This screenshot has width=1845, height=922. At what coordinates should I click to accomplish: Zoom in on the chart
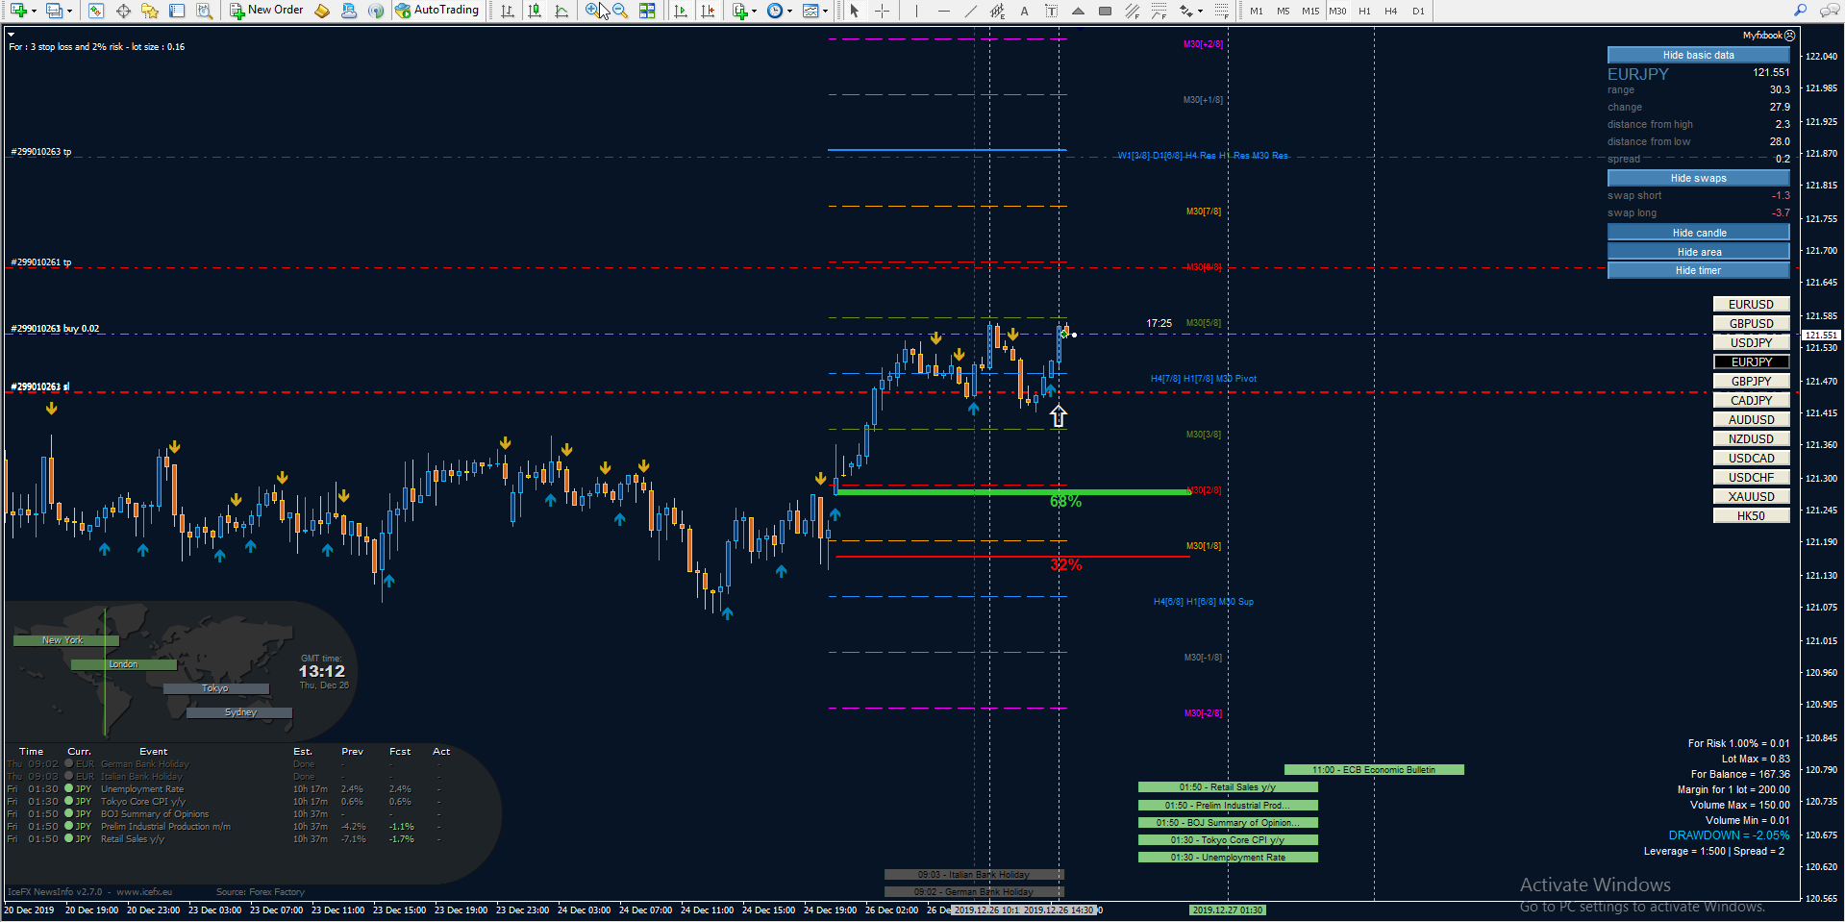click(592, 11)
